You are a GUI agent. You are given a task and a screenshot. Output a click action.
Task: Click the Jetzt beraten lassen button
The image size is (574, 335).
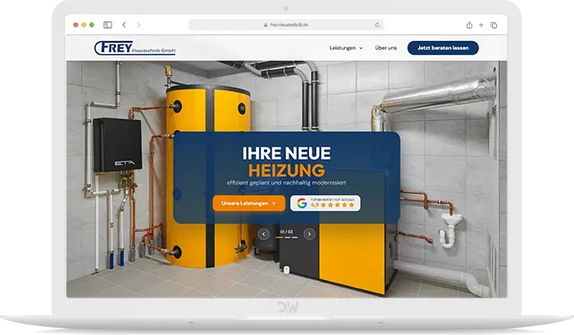click(443, 48)
